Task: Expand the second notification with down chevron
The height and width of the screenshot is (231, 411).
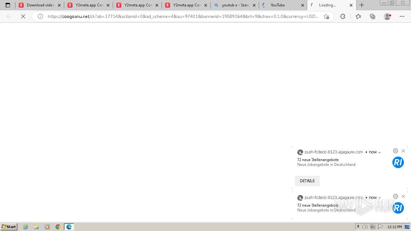Action: [x=380, y=198]
